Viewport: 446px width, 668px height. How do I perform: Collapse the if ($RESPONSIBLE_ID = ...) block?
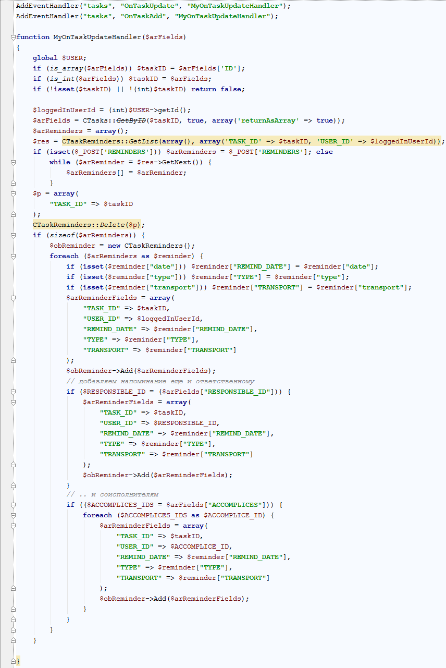pos(13,392)
